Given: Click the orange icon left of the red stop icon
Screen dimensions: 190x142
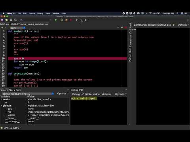Looking at the screenshot, I should coord(66,20).
